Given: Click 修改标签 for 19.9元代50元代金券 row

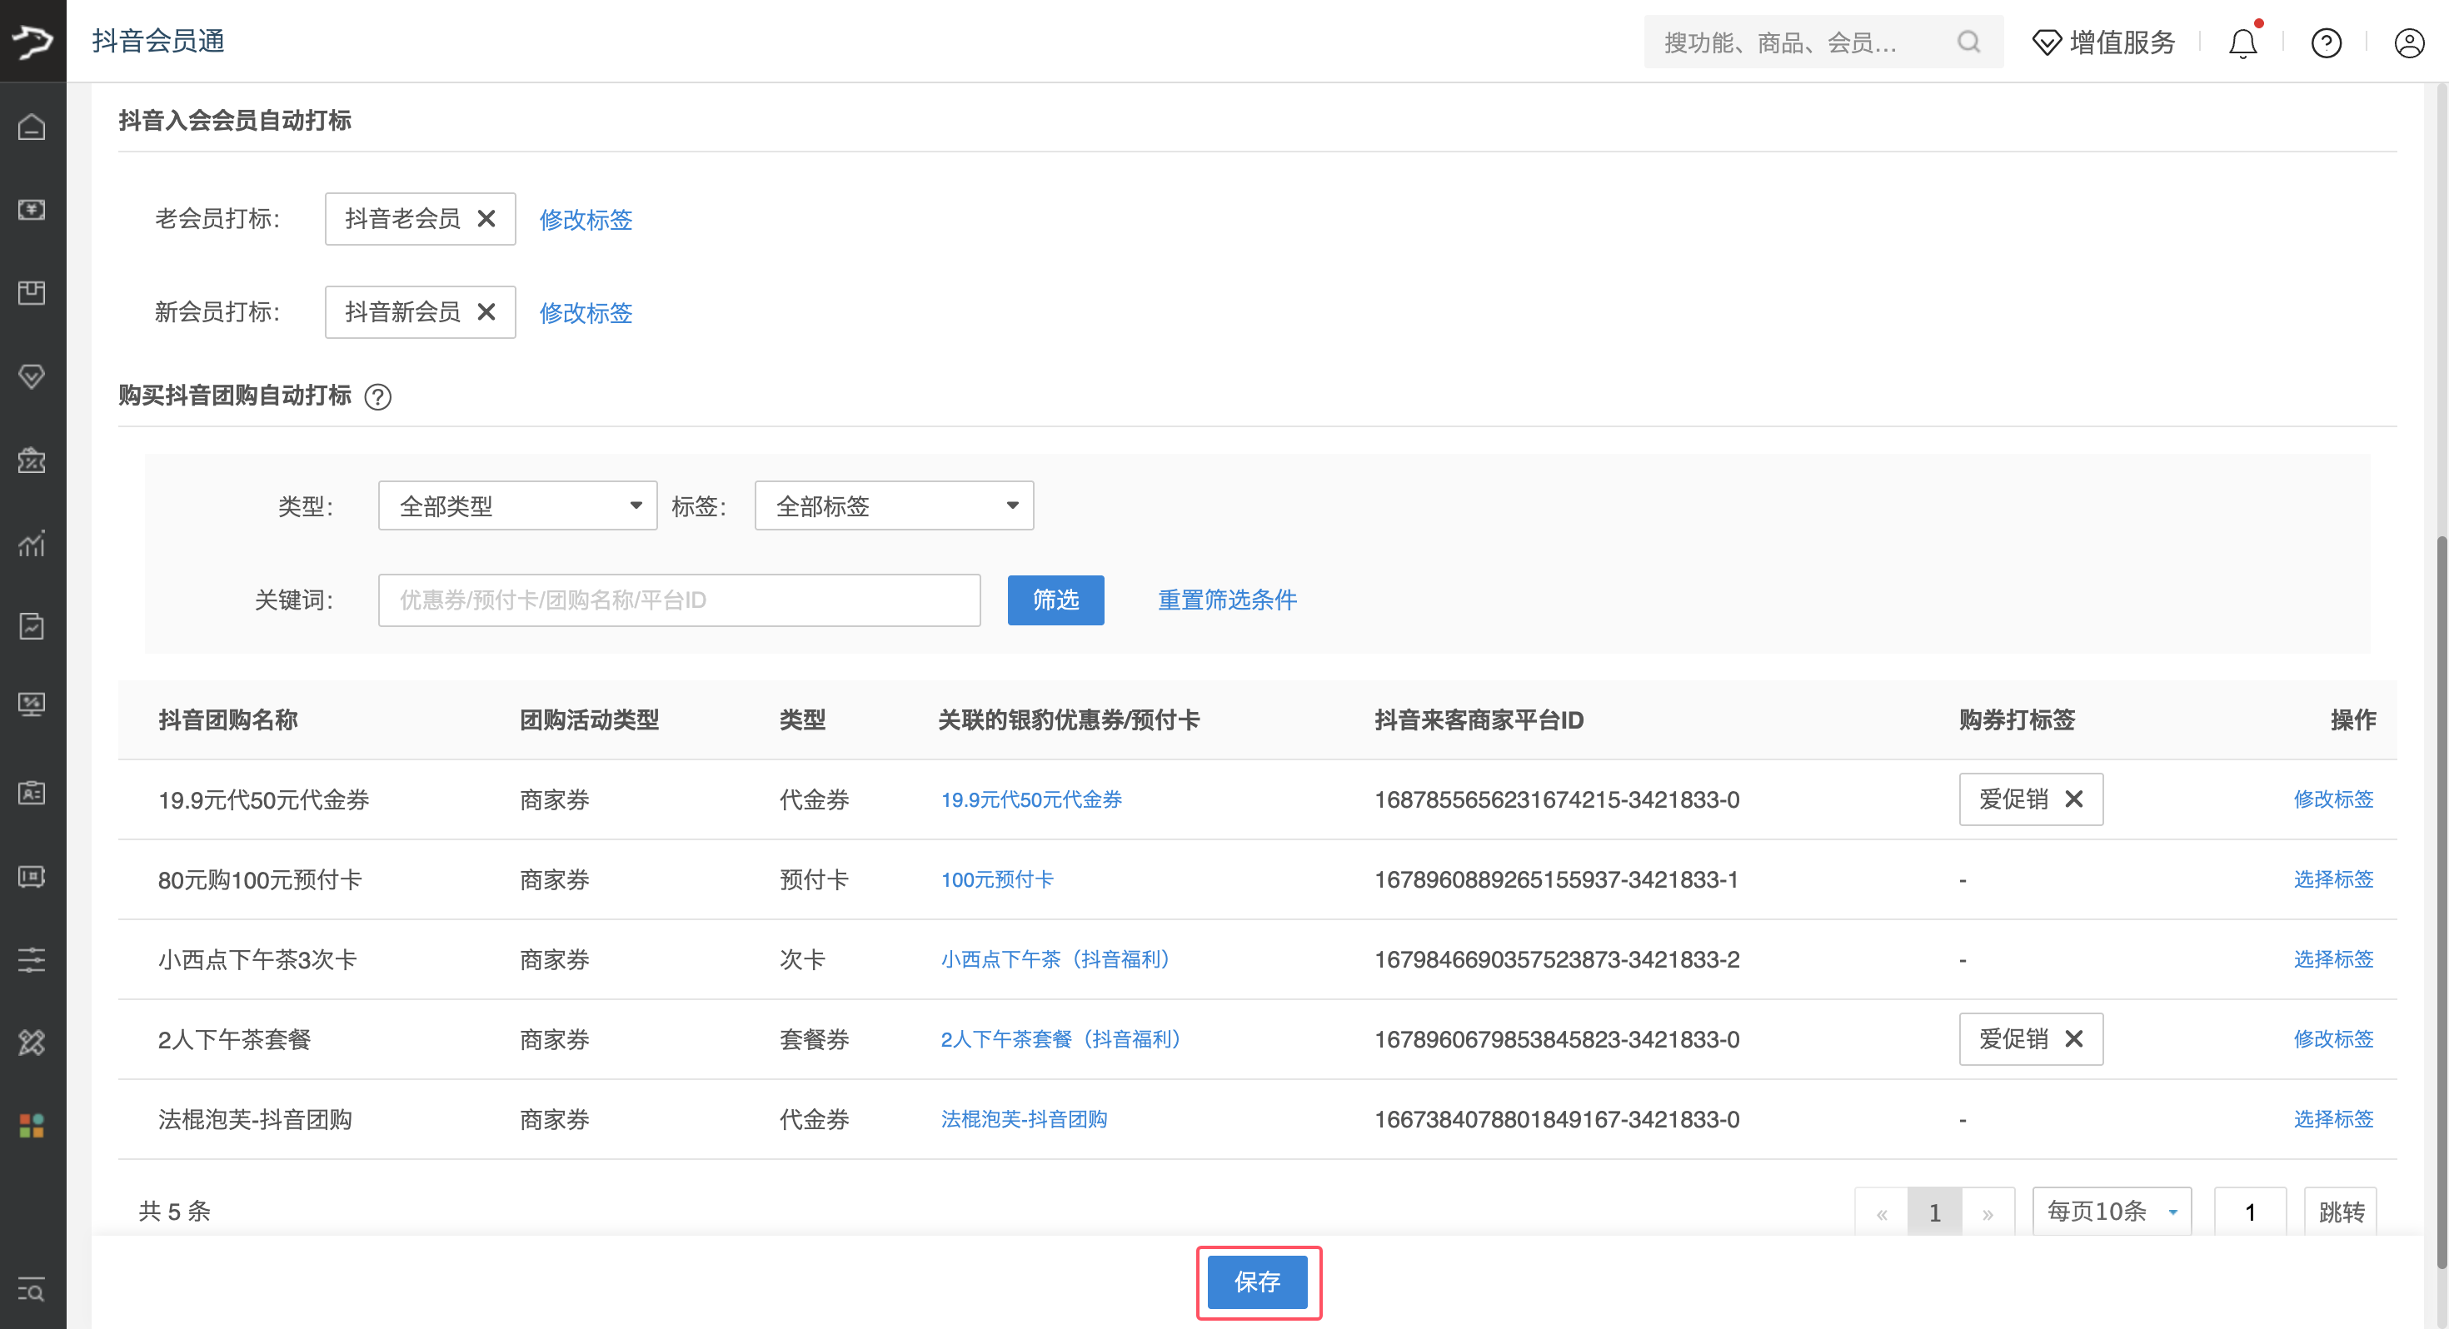Looking at the screenshot, I should [2333, 799].
